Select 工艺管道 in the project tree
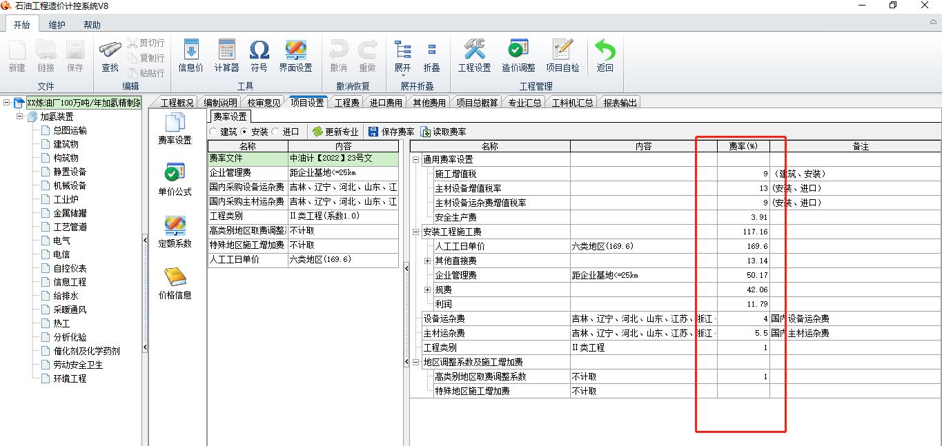Viewport: 942px width, 446px height. 70,227
